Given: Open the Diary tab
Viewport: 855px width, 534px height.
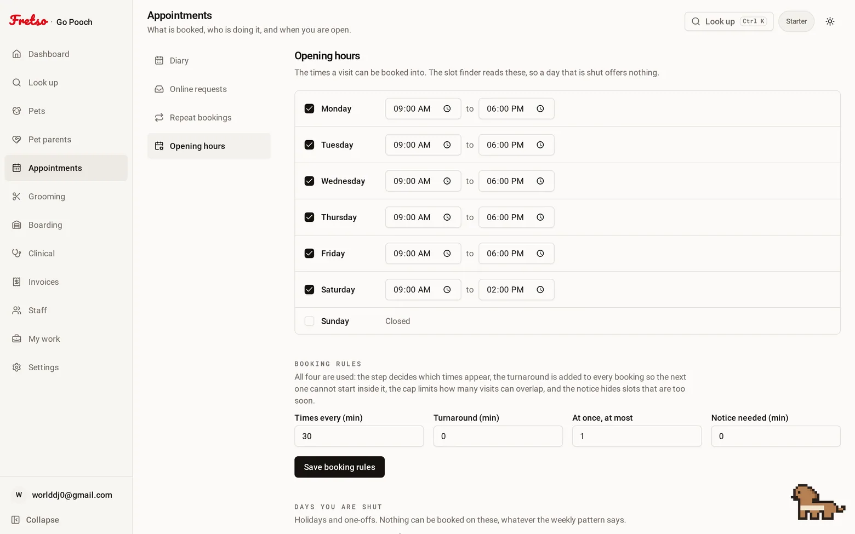Looking at the screenshot, I should pos(209,60).
